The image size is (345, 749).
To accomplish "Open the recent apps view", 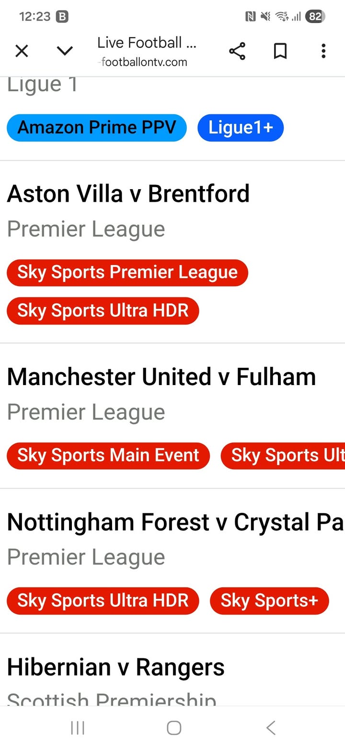I will 78,728.
